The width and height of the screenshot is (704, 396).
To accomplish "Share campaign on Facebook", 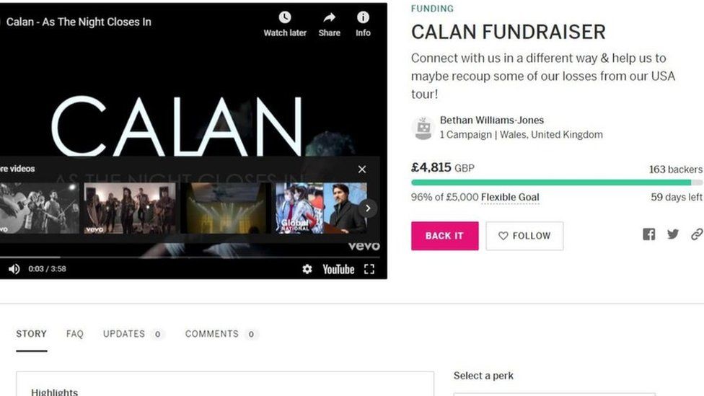I will (648, 234).
